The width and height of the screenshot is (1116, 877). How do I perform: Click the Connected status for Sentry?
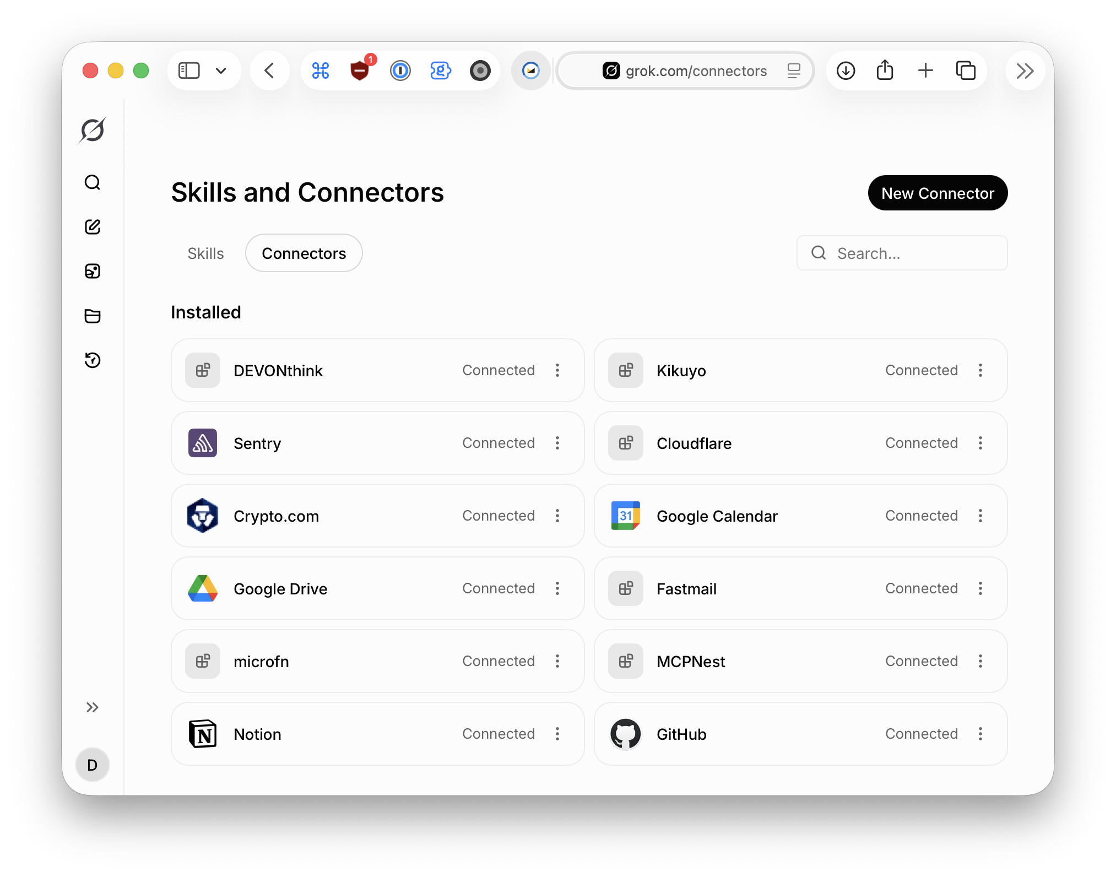(499, 443)
